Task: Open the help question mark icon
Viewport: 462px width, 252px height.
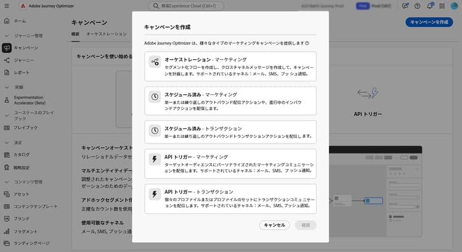Action: coord(417,6)
